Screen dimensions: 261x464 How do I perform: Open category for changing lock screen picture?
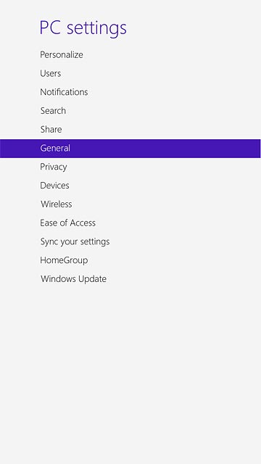click(x=62, y=55)
